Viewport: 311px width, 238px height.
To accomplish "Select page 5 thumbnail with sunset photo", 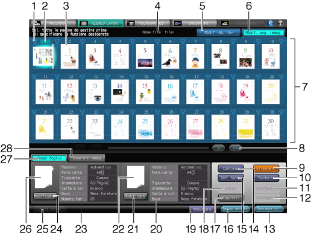I will pos(145,56).
